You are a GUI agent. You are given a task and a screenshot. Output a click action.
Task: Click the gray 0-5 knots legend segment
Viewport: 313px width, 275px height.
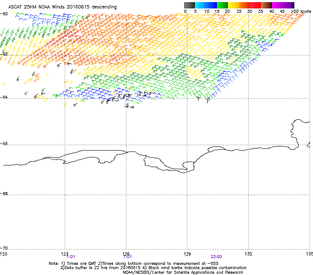pyautogui.click(x=189, y=5)
